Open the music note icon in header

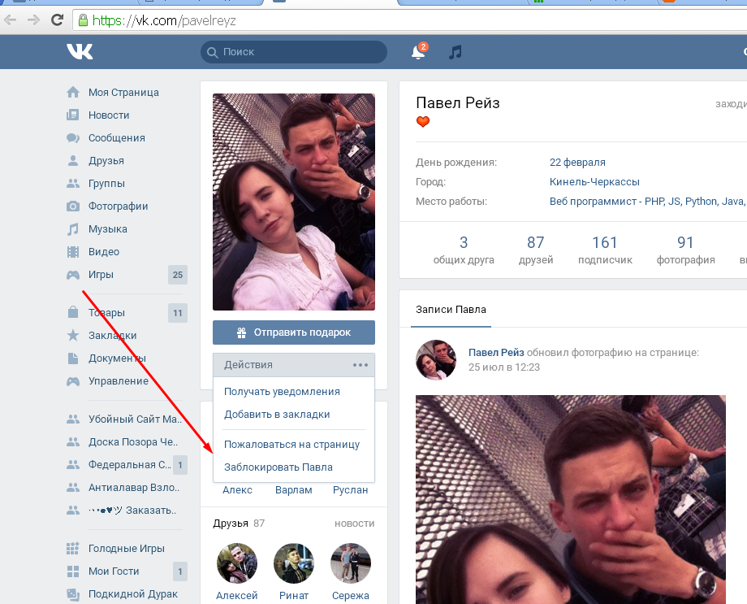point(456,52)
